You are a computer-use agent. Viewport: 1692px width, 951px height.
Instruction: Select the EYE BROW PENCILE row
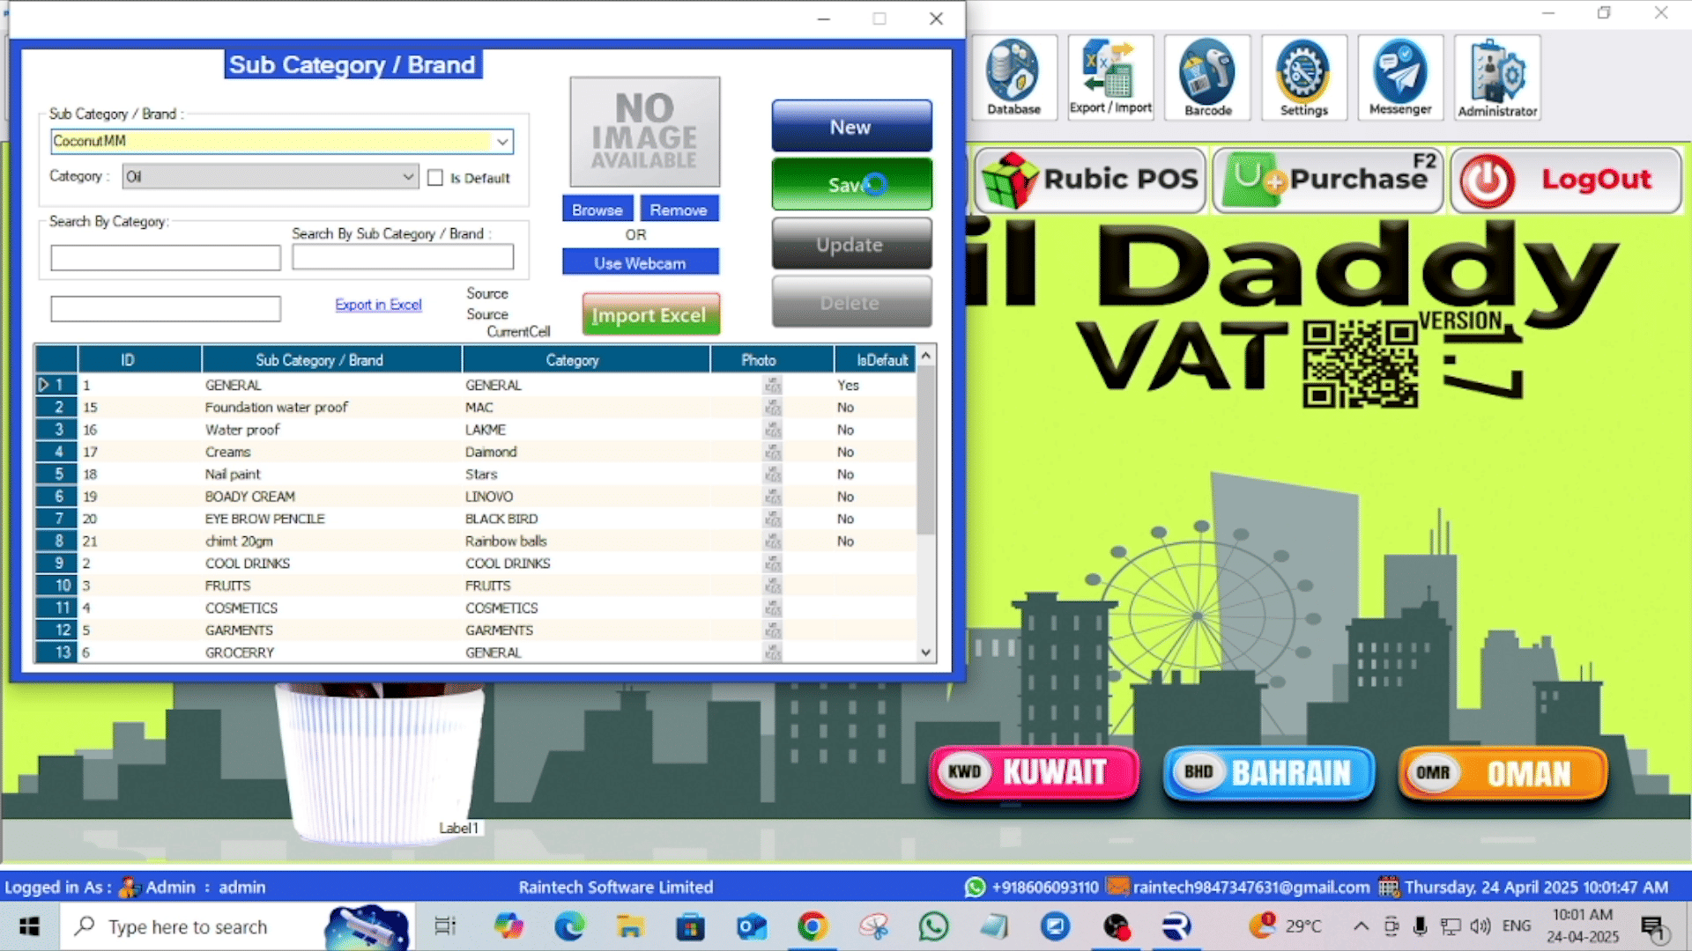point(476,519)
